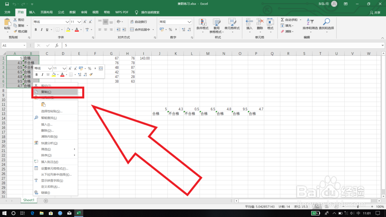
Task: Open the Name Box A1 dropdown
Action: point(24,45)
